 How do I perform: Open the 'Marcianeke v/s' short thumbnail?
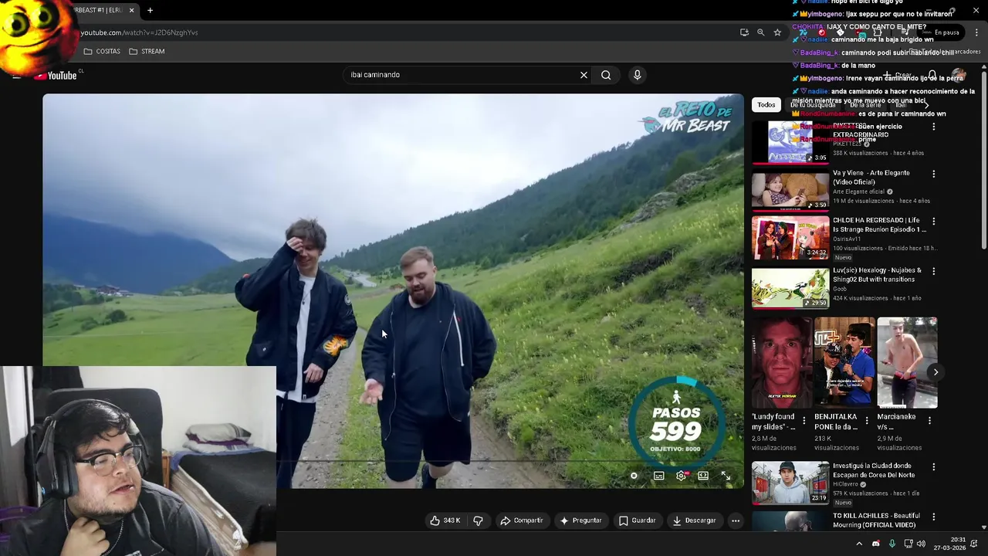[x=907, y=362]
